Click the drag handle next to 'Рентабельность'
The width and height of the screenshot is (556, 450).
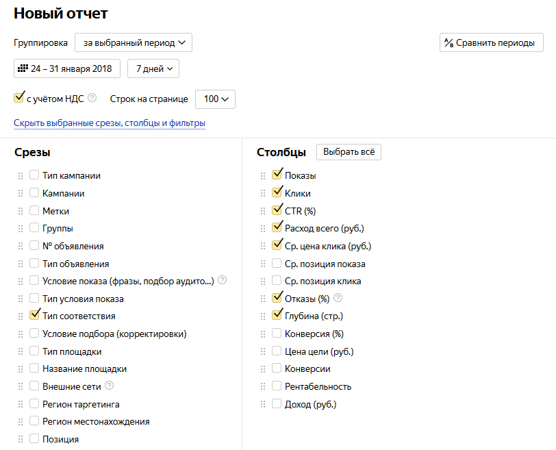(x=263, y=386)
